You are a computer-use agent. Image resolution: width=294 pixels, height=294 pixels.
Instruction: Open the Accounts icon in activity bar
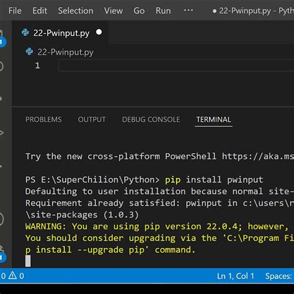coord(2,219)
